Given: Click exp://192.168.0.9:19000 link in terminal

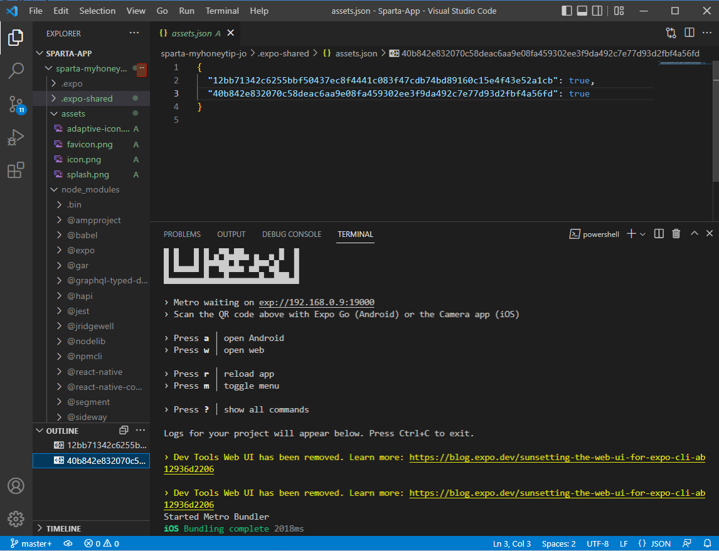Looking at the screenshot, I should [x=316, y=302].
